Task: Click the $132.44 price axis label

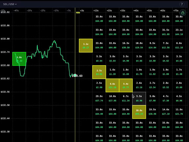Action: click(5, 118)
